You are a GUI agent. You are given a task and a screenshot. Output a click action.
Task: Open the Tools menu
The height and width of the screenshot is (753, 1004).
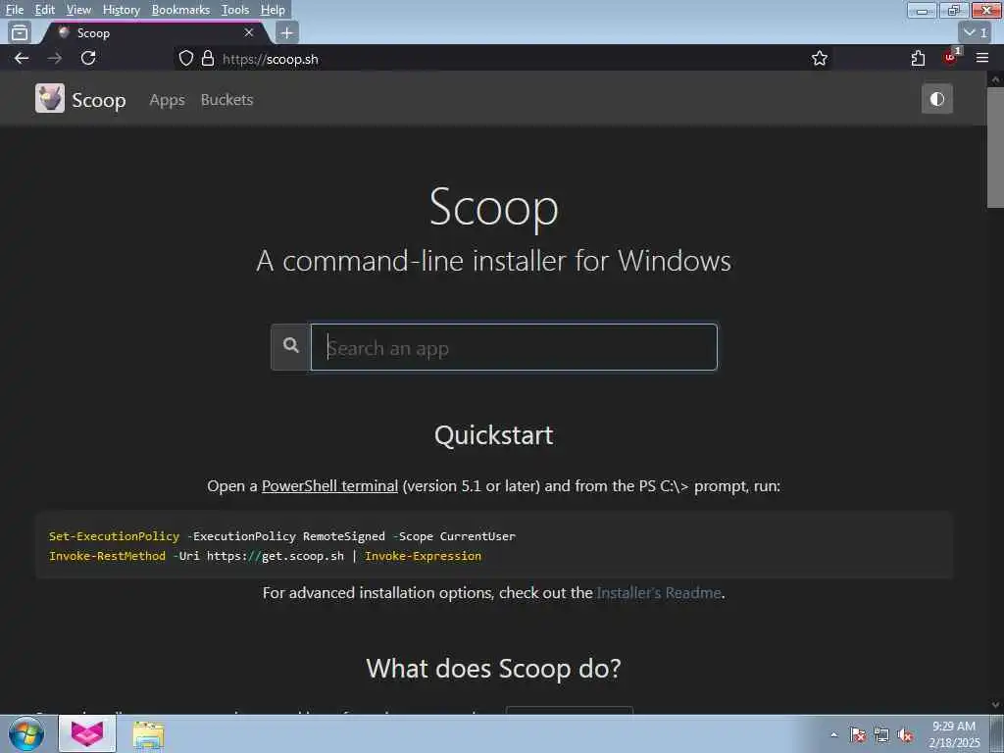click(x=235, y=10)
